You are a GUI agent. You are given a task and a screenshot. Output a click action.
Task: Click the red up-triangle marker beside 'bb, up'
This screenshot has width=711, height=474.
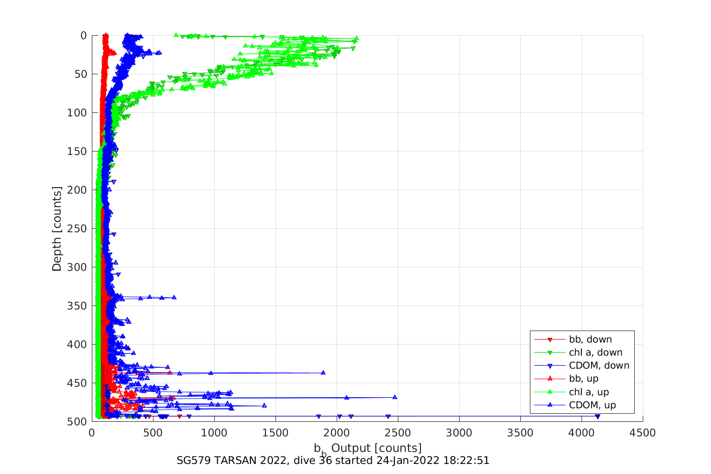point(549,379)
